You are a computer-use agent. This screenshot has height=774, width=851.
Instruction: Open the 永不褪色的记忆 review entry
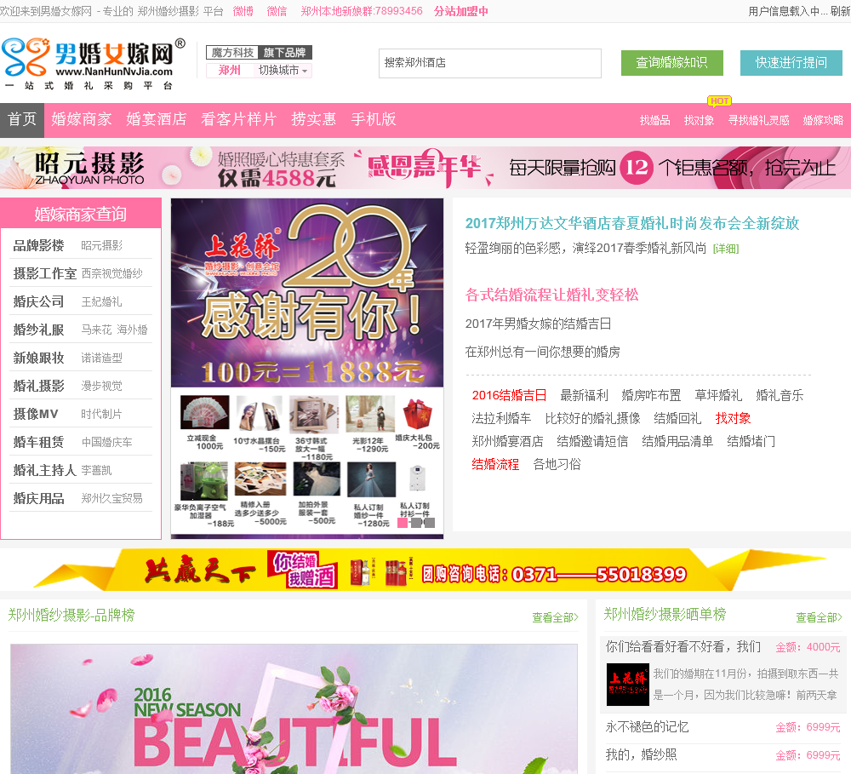[647, 727]
